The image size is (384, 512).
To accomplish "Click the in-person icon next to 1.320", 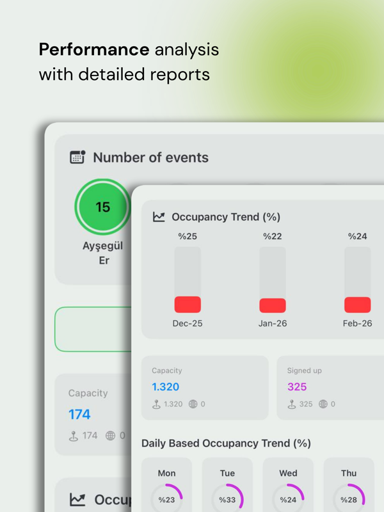I will point(156,404).
